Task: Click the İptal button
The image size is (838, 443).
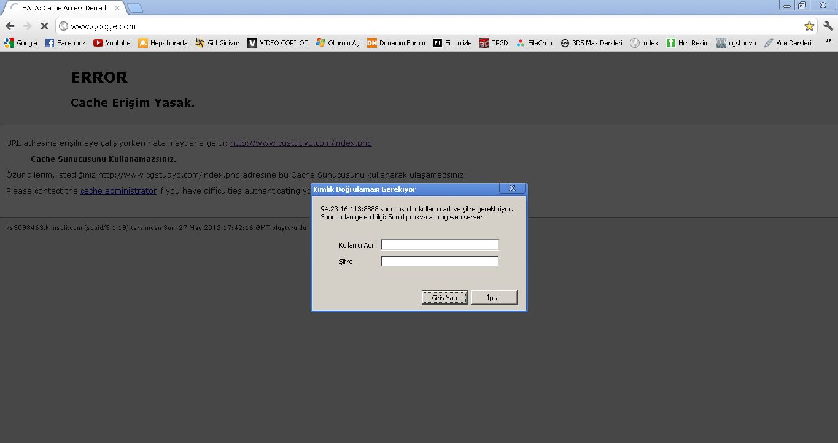Action: (494, 297)
